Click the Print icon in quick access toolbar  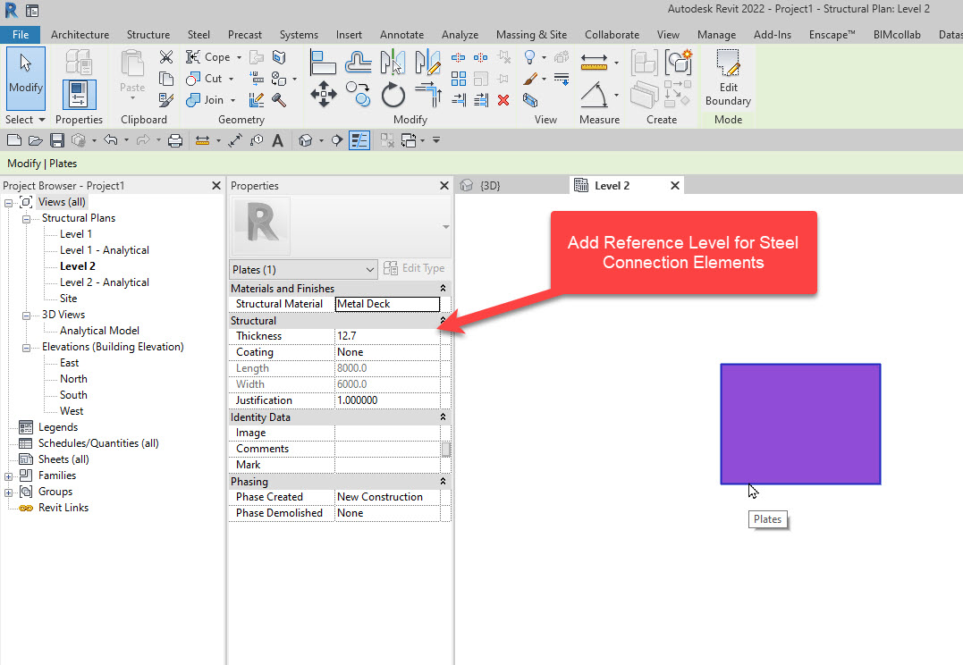pyautogui.click(x=175, y=140)
